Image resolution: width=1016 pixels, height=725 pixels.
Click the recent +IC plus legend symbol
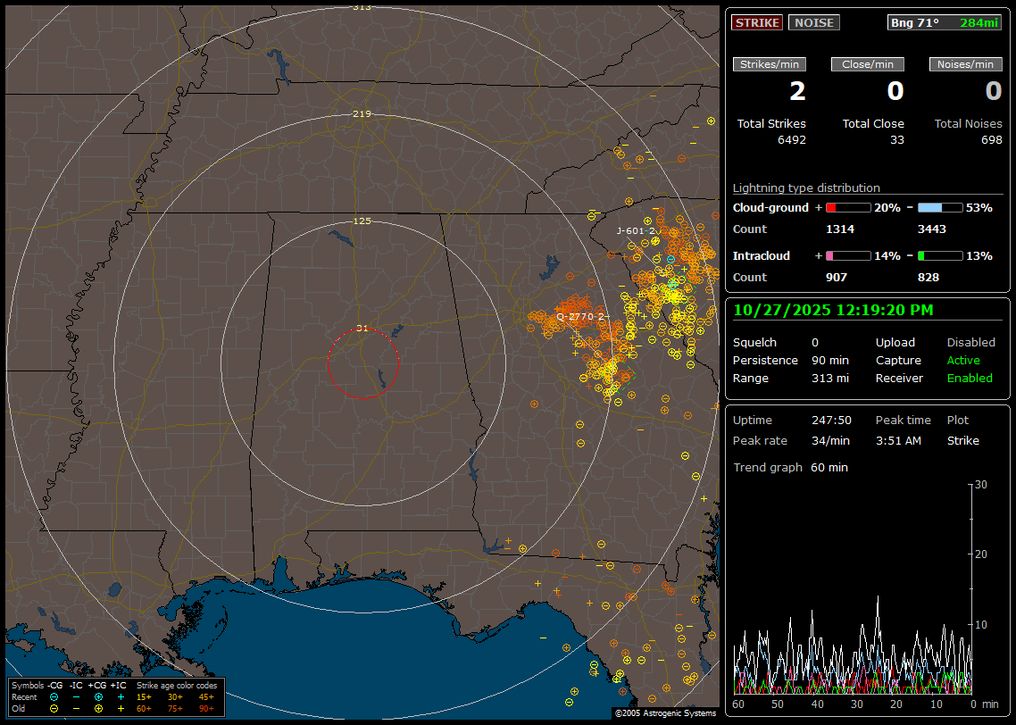121,696
